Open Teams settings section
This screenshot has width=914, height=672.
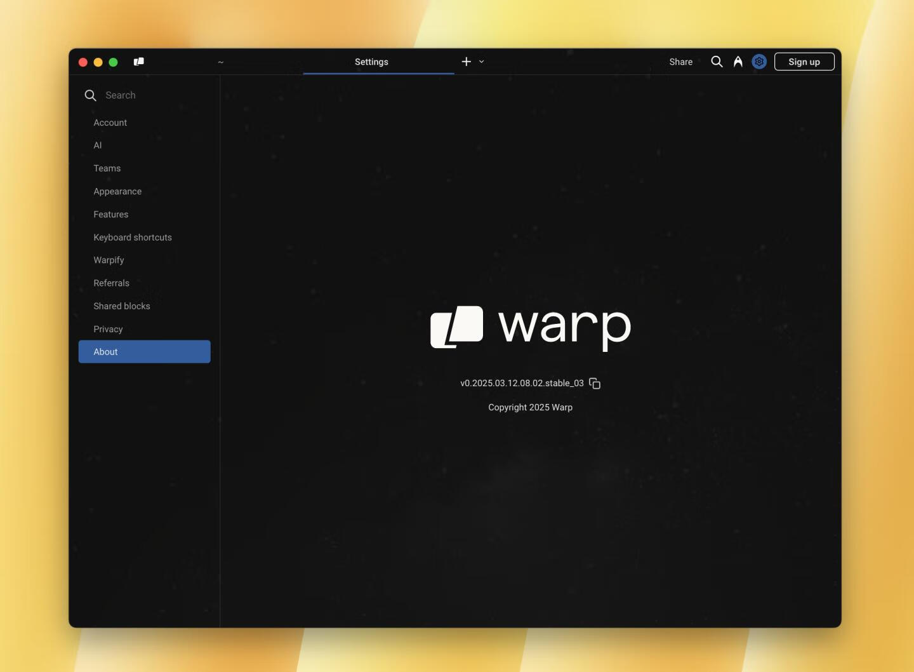pyautogui.click(x=145, y=168)
